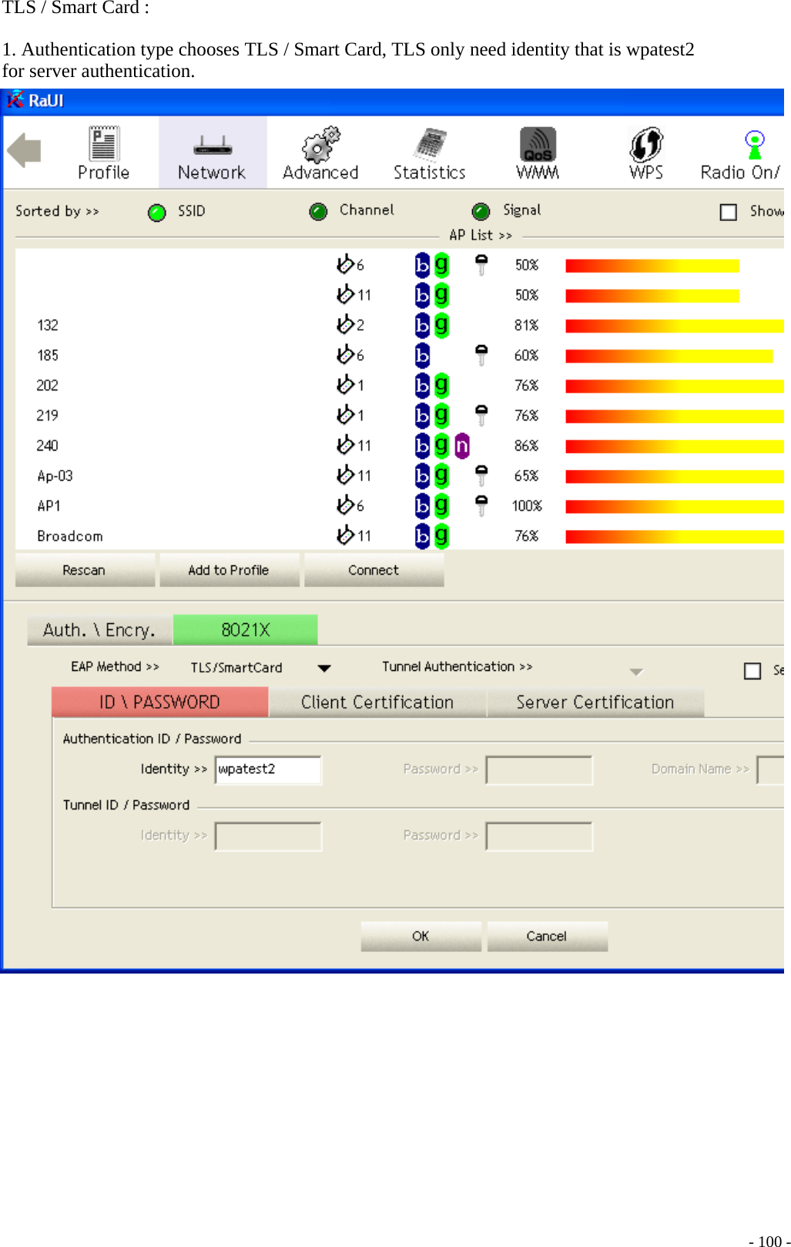Click the Connect button

[374, 570]
